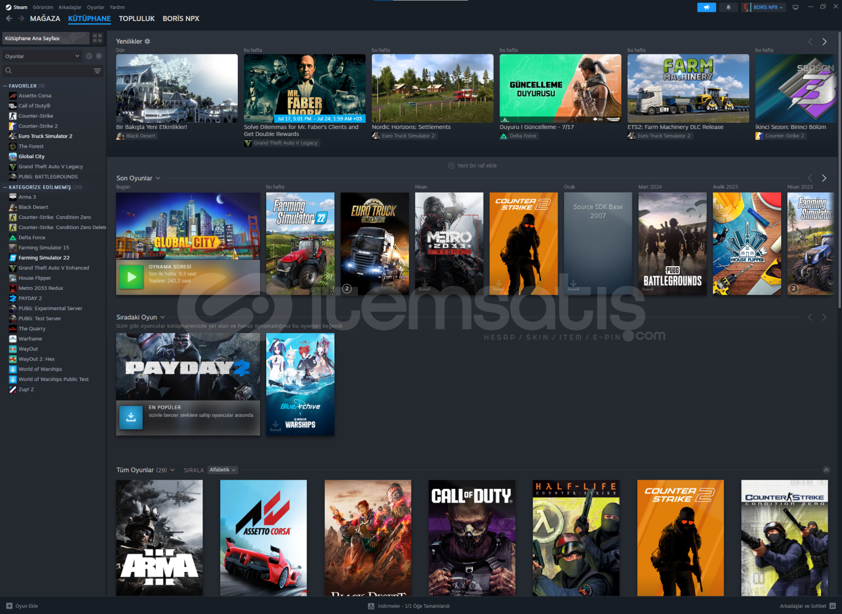Open BORIS NPX account dropdown
842x614 pixels.
pyautogui.click(x=764, y=7)
